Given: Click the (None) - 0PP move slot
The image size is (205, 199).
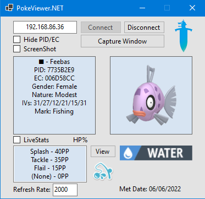Looking at the screenshot, I should [50, 176].
